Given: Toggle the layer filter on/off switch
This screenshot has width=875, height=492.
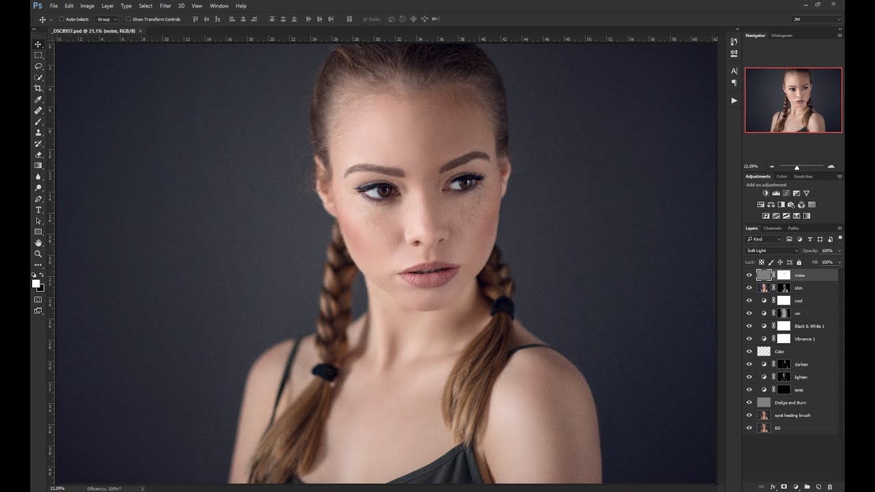Looking at the screenshot, I should 840,238.
